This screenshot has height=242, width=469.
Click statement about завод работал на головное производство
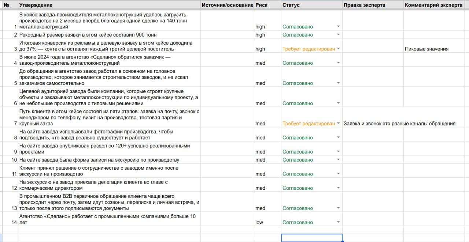[109, 77]
